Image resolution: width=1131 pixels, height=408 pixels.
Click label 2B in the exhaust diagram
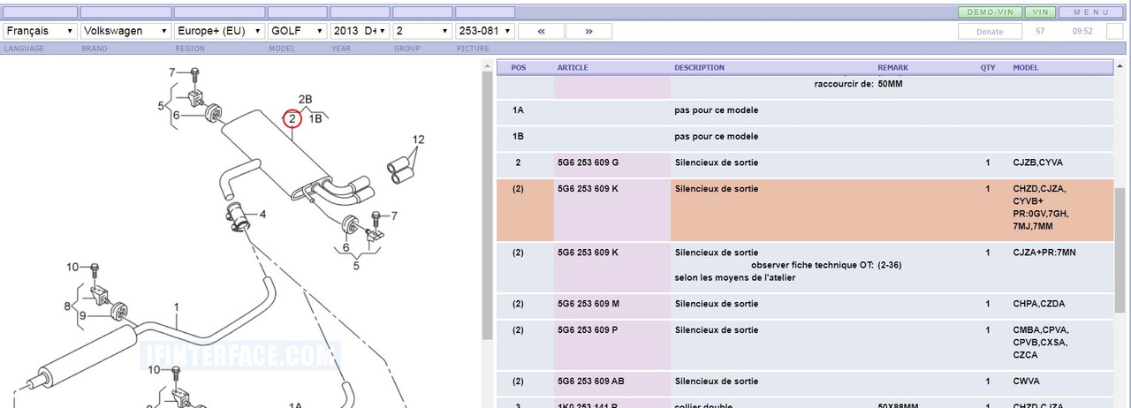[x=305, y=99]
